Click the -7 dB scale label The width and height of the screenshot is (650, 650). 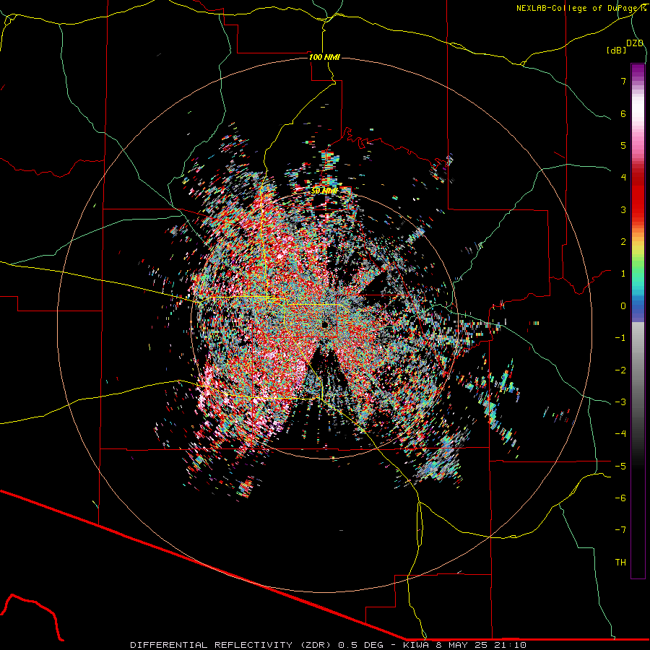620,530
